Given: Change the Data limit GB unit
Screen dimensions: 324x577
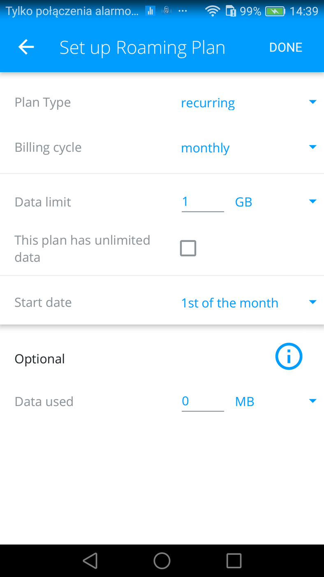Looking at the screenshot, I should 275,202.
